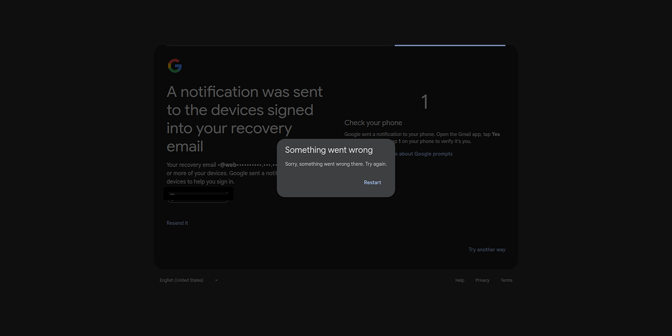Choose Try another way
Screen dimensions: 672x336
click(x=486, y=250)
